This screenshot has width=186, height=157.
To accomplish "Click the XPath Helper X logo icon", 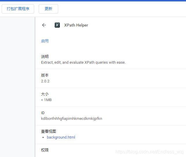I will click(57, 25).
